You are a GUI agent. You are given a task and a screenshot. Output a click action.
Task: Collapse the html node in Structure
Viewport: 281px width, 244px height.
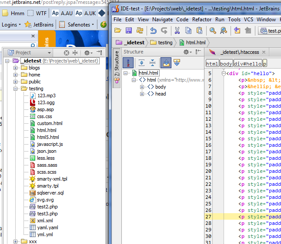pyautogui.click(x=134, y=80)
